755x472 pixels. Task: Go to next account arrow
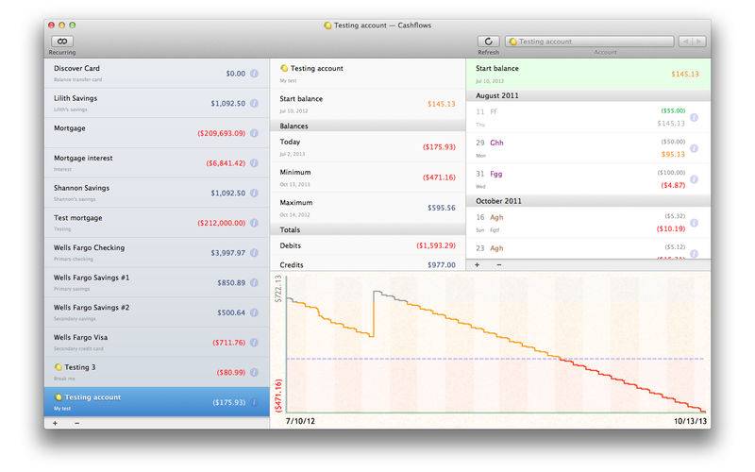(x=699, y=42)
